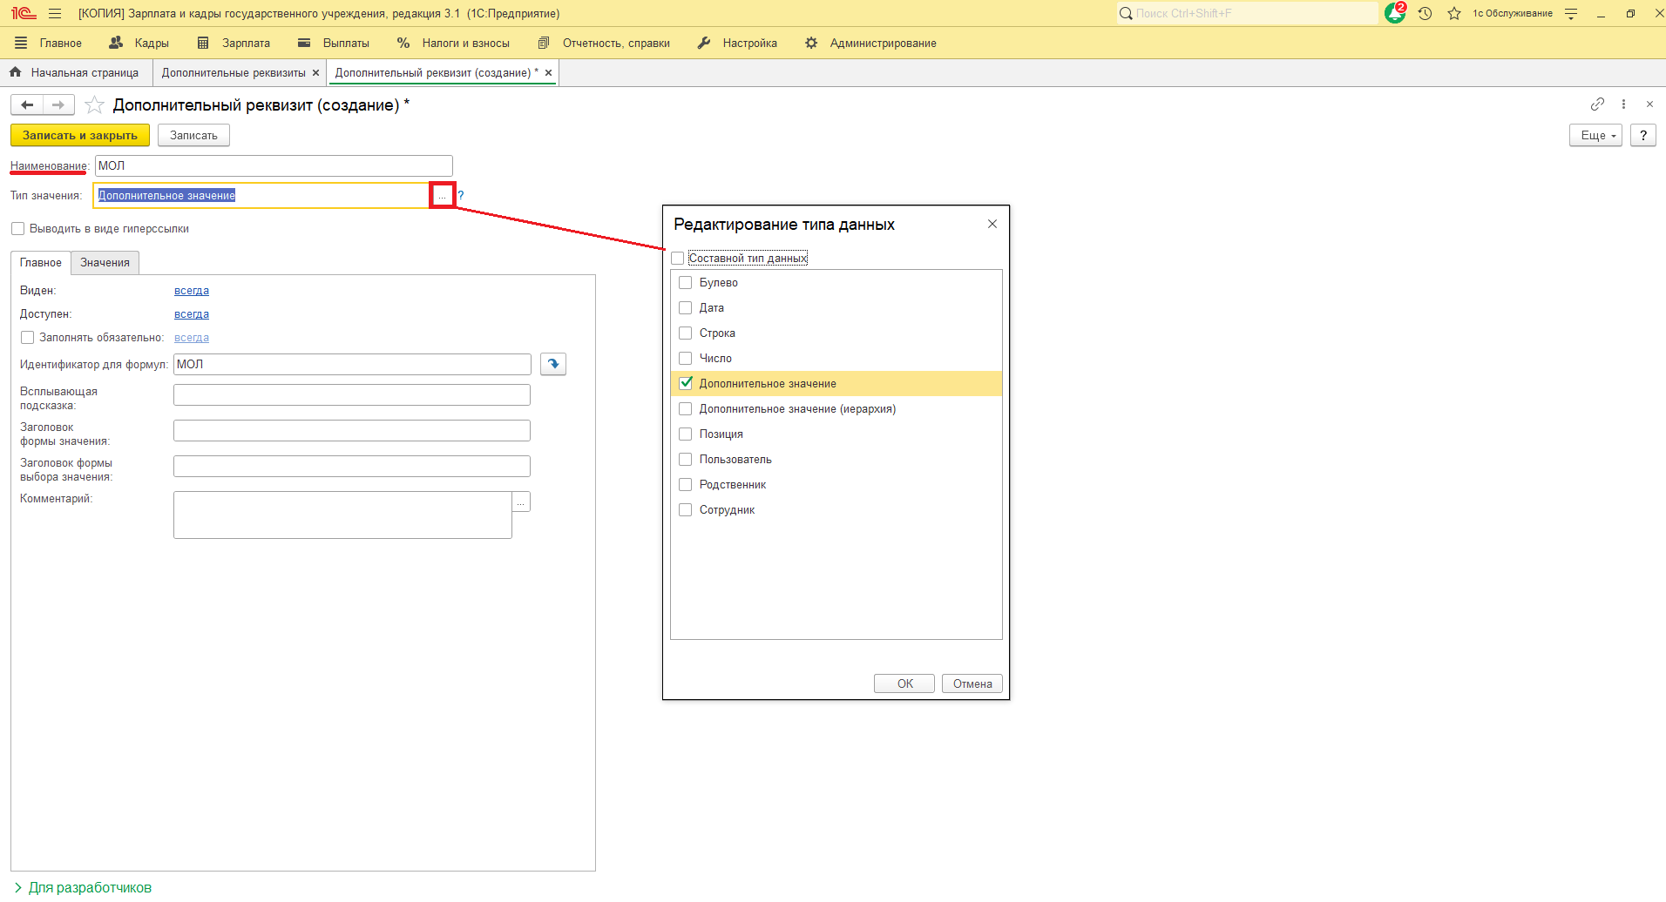The width and height of the screenshot is (1666, 902).
Task: Close the form with the X icon
Action: pos(1649,104)
